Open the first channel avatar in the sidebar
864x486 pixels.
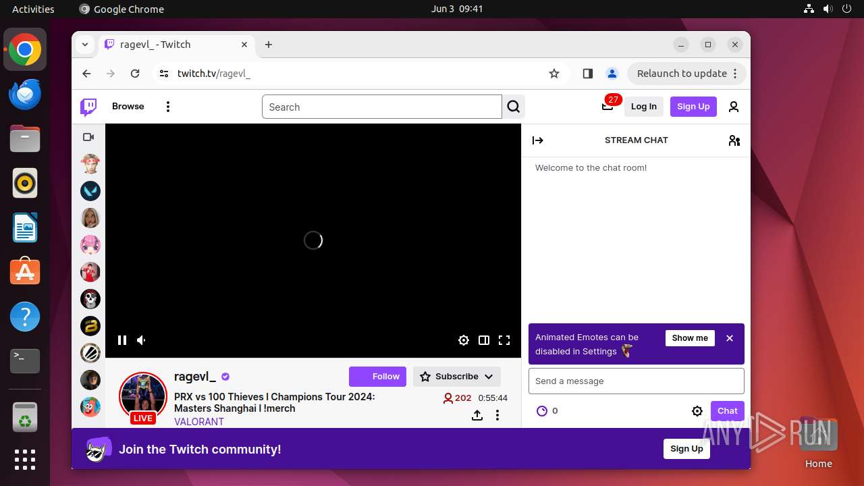point(90,164)
